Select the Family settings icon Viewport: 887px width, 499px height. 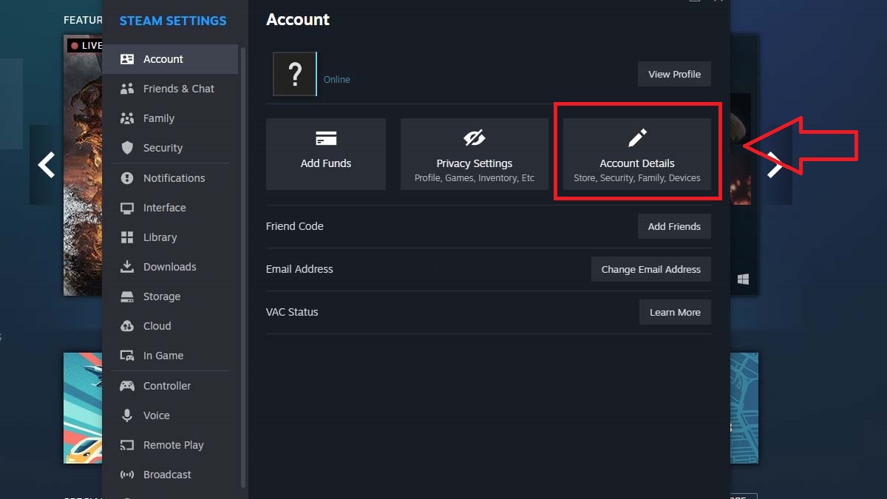coord(127,118)
